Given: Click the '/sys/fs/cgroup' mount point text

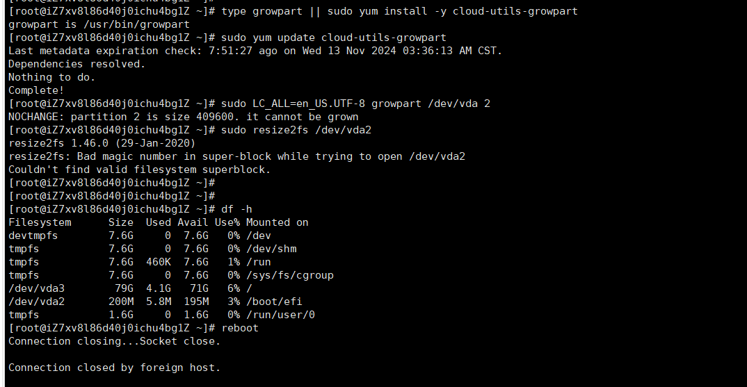Looking at the screenshot, I should [289, 275].
